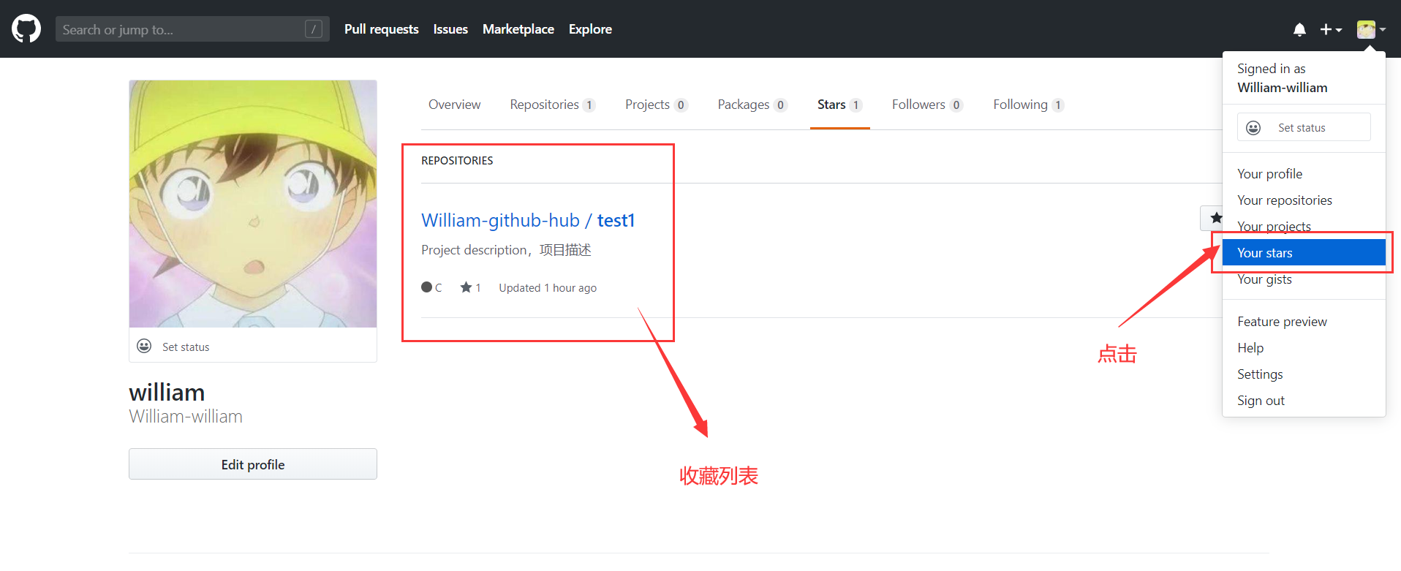
Task: Switch to the Packages tab
Action: 752,105
